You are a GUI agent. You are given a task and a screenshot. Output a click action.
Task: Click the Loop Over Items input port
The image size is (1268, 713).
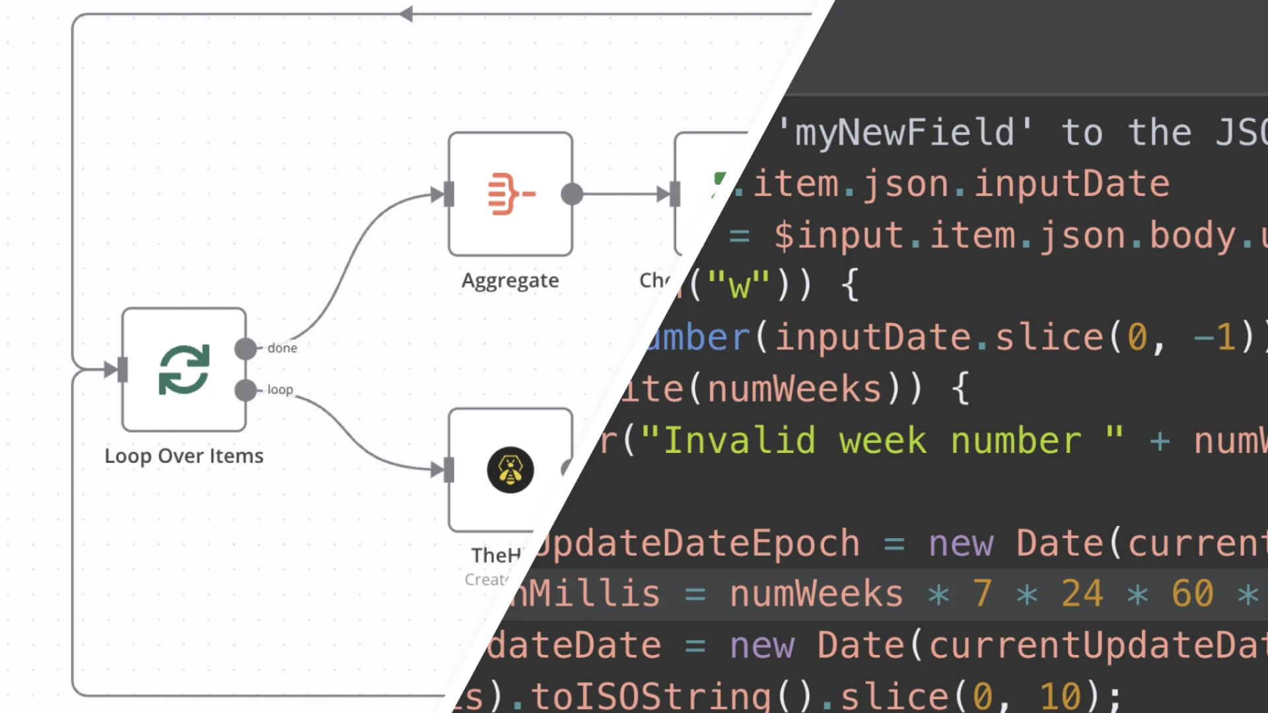click(x=122, y=370)
